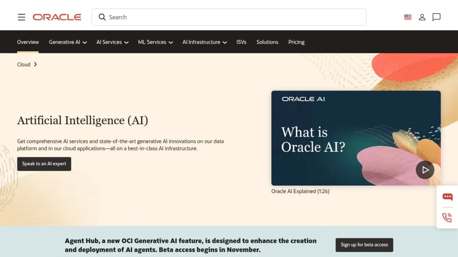Image resolution: width=458 pixels, height=257 pixels.
Task: Open the chat bubble icon in the header
Action: [436, 17]
